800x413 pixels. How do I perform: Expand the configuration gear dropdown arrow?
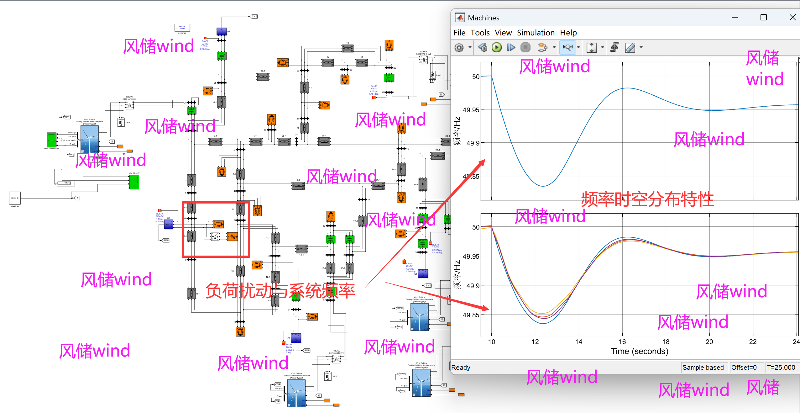click(470, 48)
